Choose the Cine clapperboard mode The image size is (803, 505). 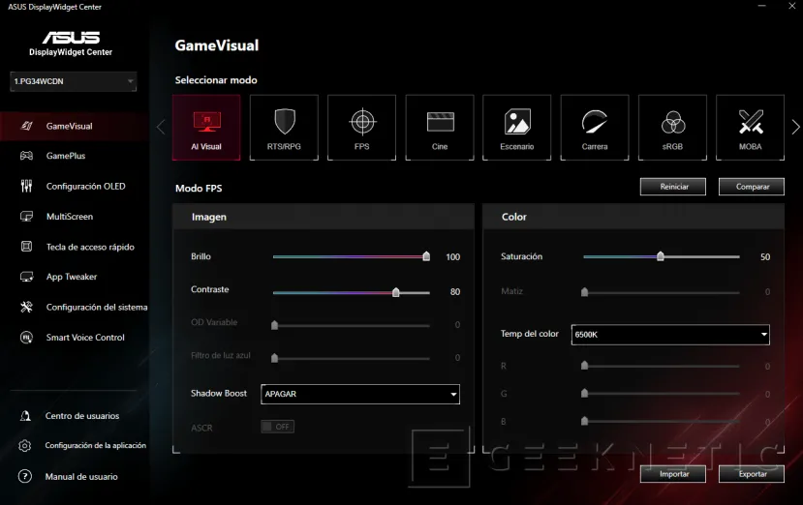click(440, 128)
